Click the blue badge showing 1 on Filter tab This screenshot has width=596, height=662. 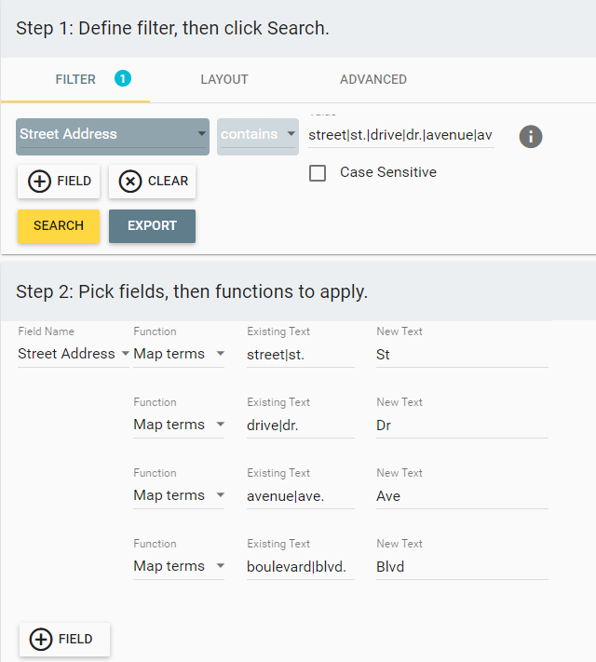123,78
